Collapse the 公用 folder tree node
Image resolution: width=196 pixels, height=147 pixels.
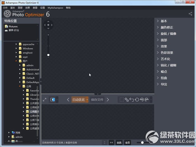point(20,86)
